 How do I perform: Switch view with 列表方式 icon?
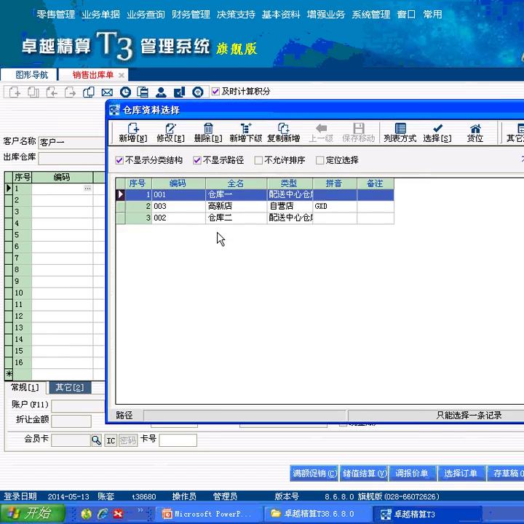pyautogui.click(x=400, y=128)
